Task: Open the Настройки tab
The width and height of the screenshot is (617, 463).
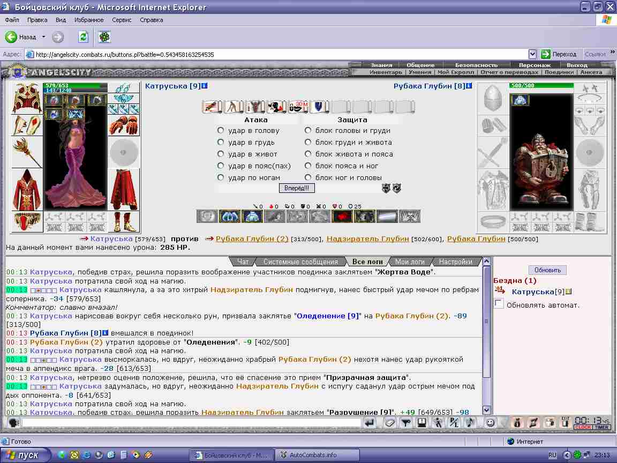Action: (456, 262)
